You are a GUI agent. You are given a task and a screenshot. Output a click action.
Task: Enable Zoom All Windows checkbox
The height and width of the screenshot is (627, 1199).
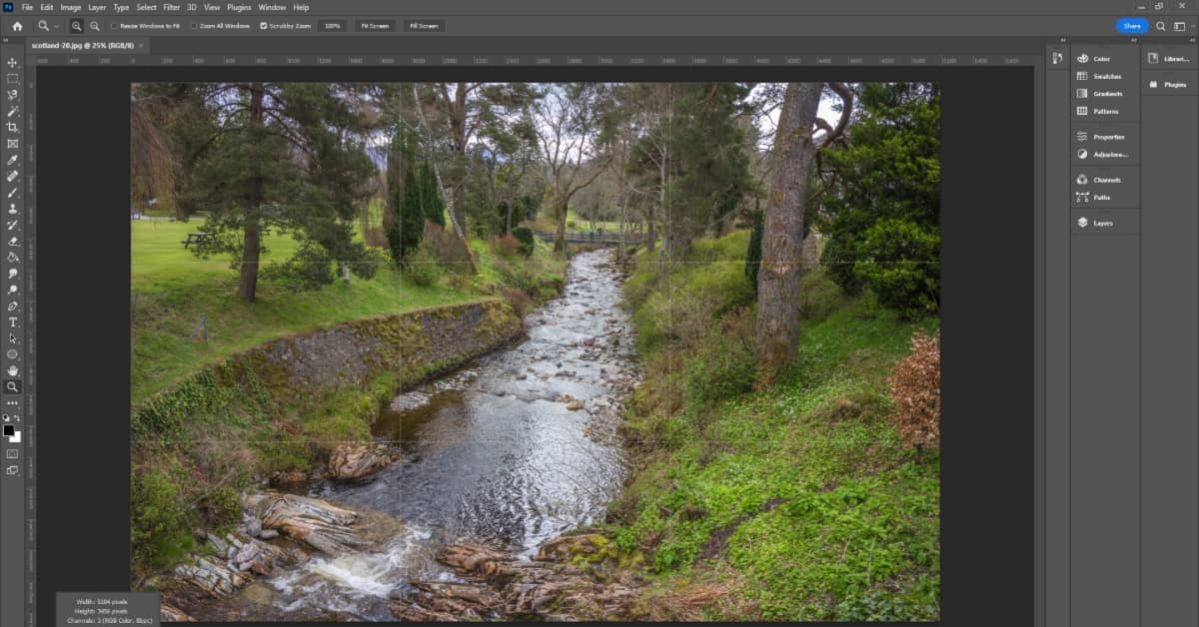click(194, 26)
